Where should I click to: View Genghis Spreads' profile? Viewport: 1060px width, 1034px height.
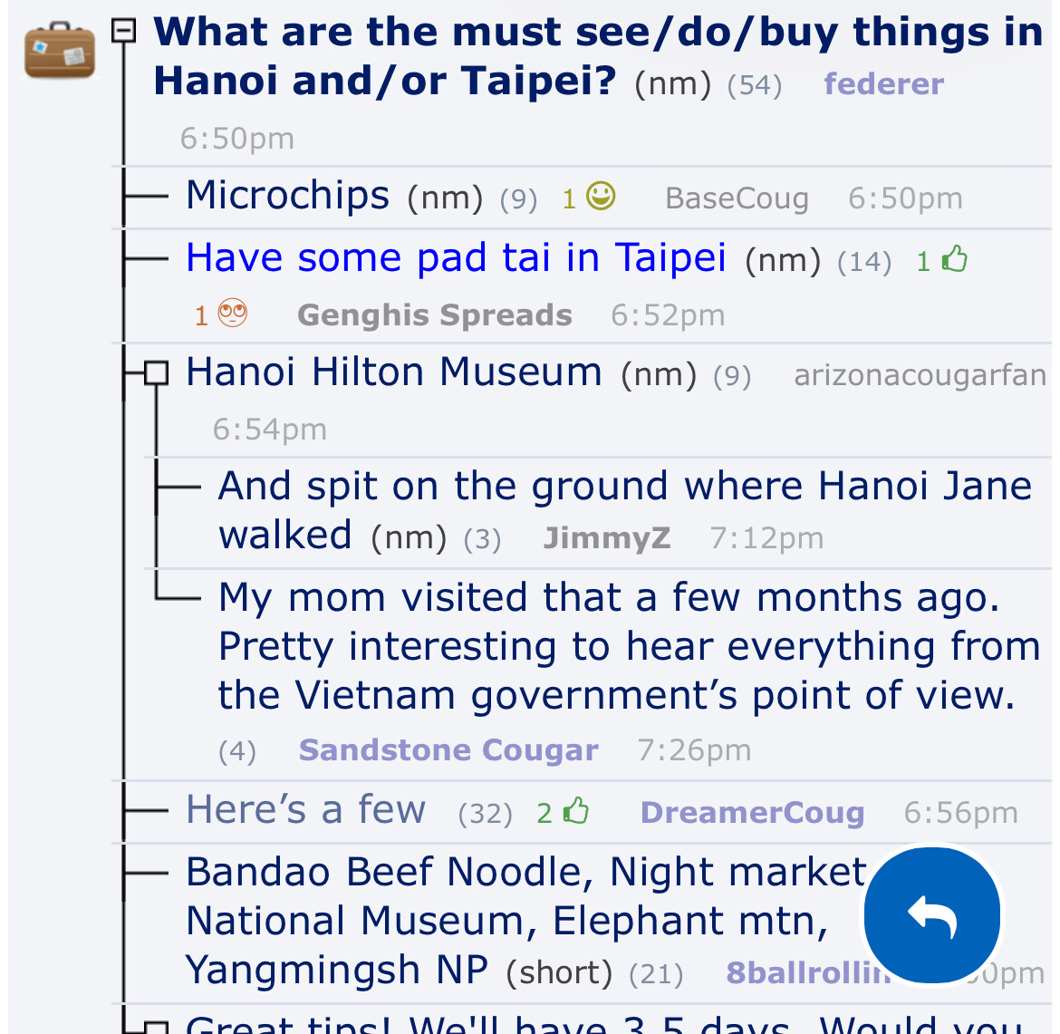434,315
